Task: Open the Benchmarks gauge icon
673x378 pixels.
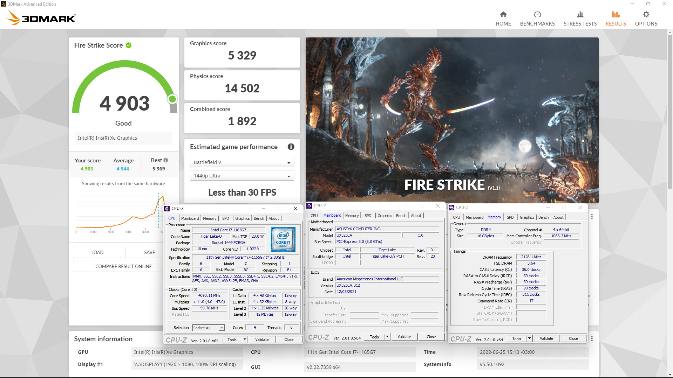Action: point(537,14)
